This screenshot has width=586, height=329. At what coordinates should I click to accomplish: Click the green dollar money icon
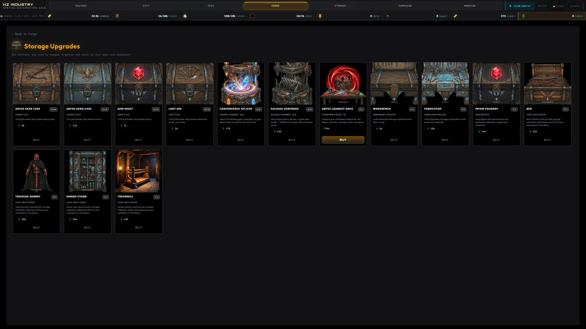523,16
